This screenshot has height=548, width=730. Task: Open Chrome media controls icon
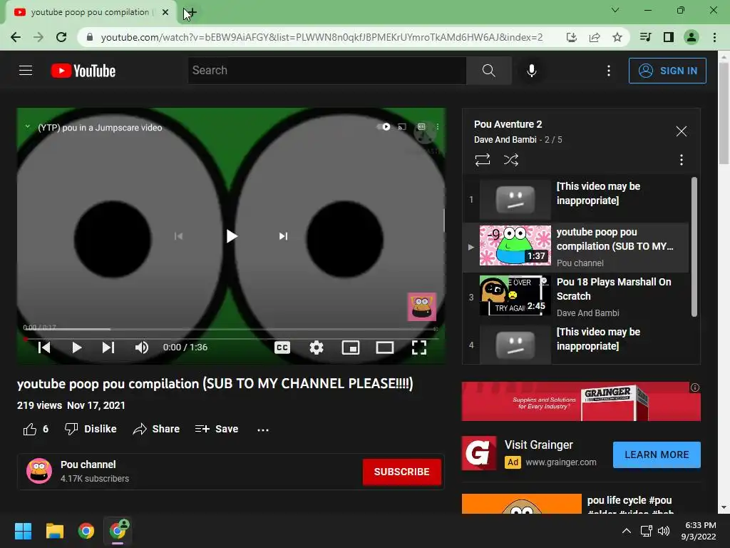tap(645, 37)
